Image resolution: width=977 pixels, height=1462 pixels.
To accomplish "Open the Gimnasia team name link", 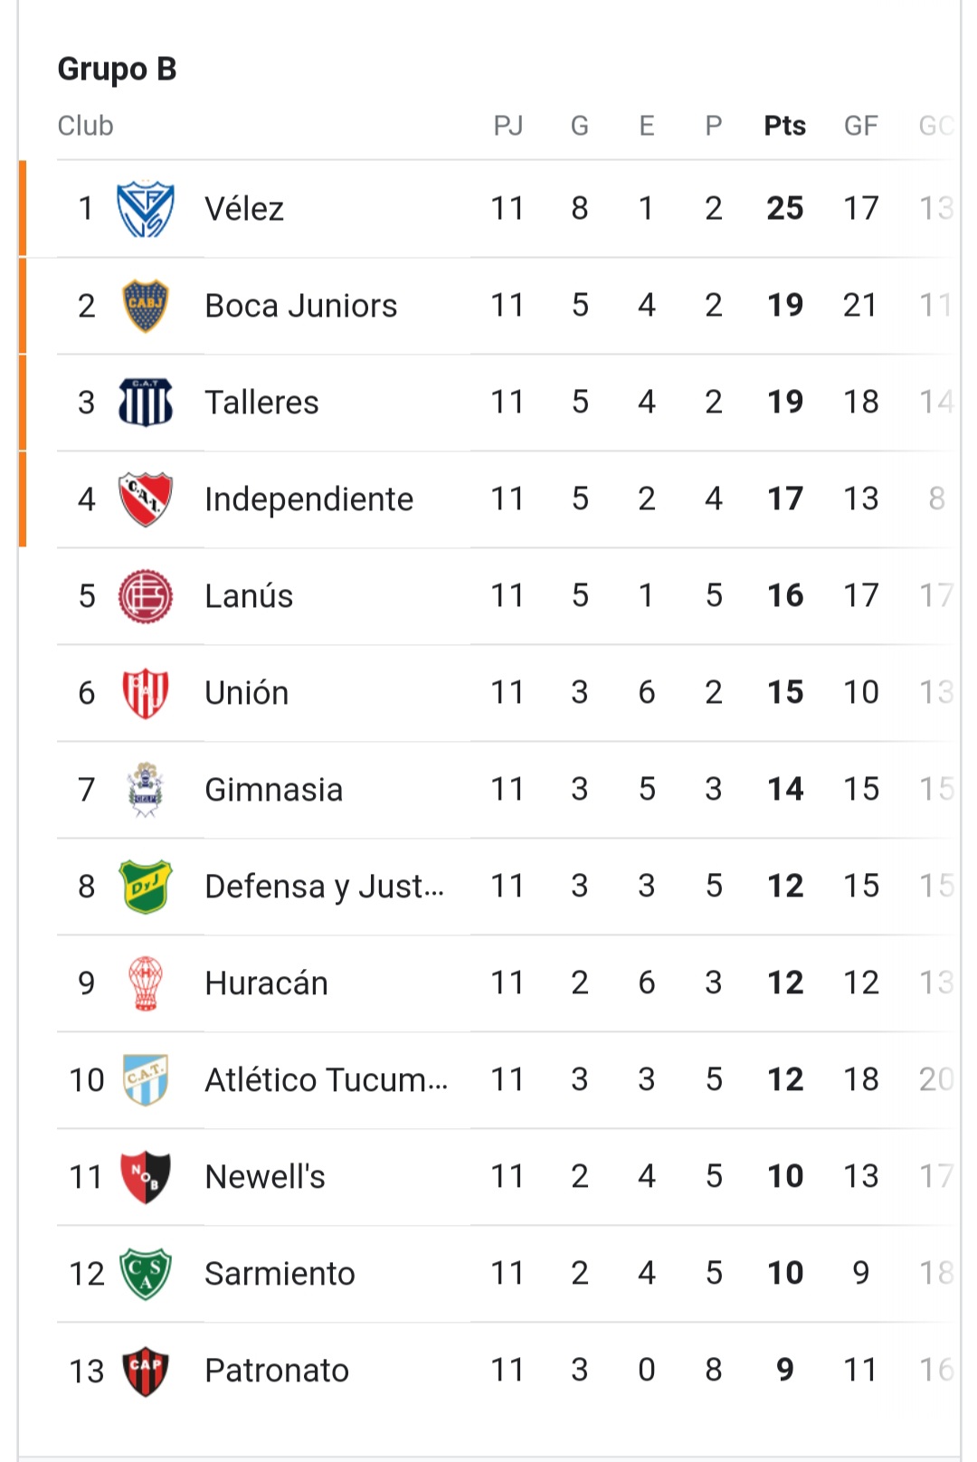I will click(x=274, y=790).
